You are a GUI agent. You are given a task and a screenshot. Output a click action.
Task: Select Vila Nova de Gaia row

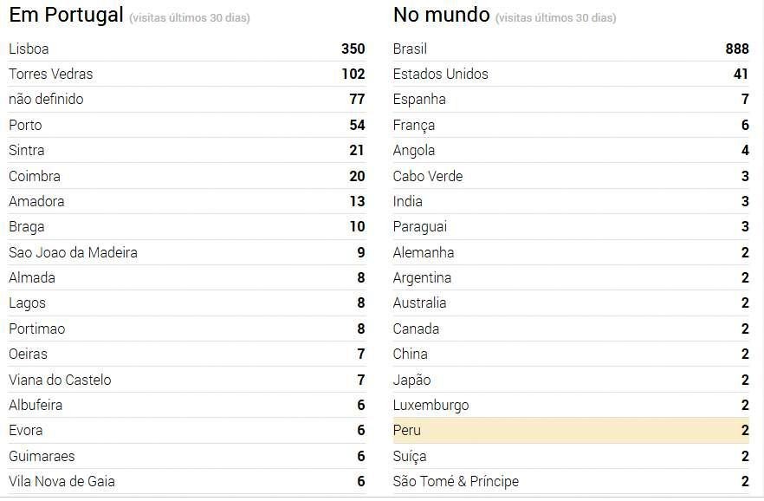coord(62,482)
